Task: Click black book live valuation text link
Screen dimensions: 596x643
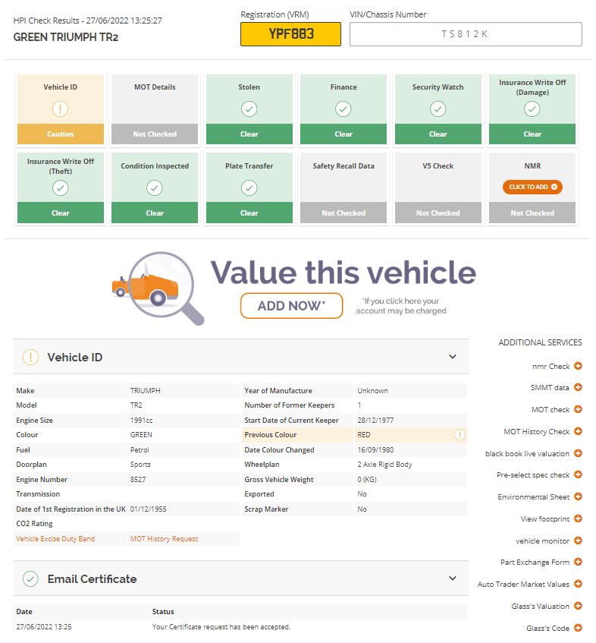Action: [527, 453]
